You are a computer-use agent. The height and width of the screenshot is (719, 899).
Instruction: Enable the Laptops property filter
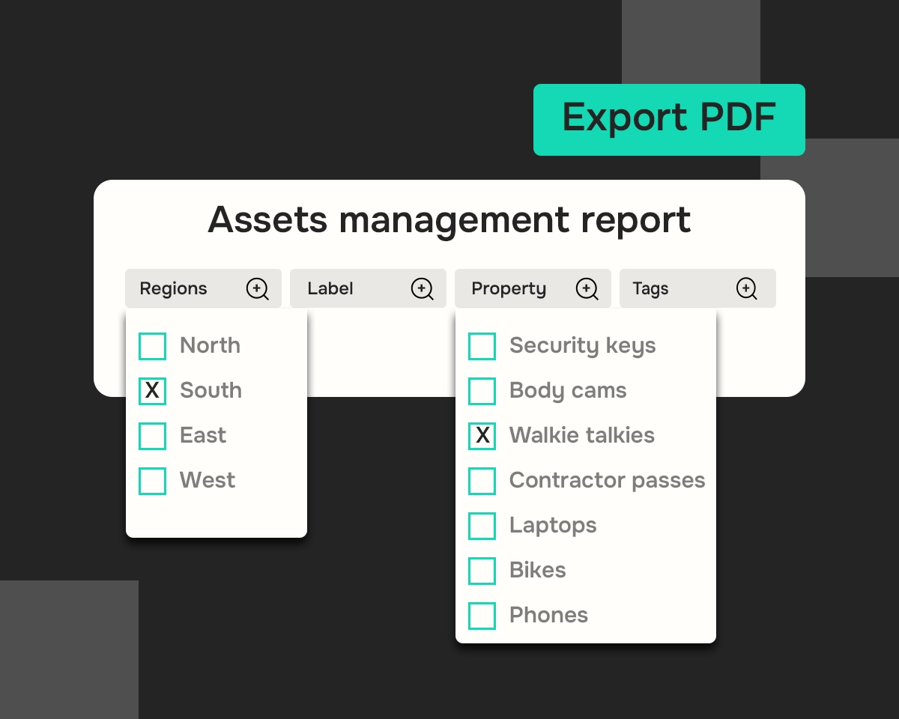tap(482, 526)
